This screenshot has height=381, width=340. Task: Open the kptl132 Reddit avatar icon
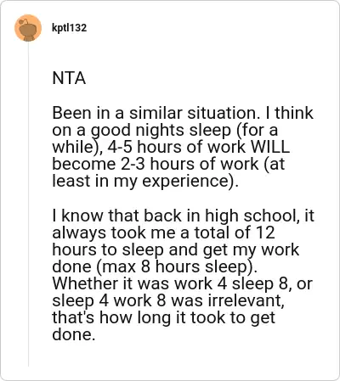pos(28,28)
